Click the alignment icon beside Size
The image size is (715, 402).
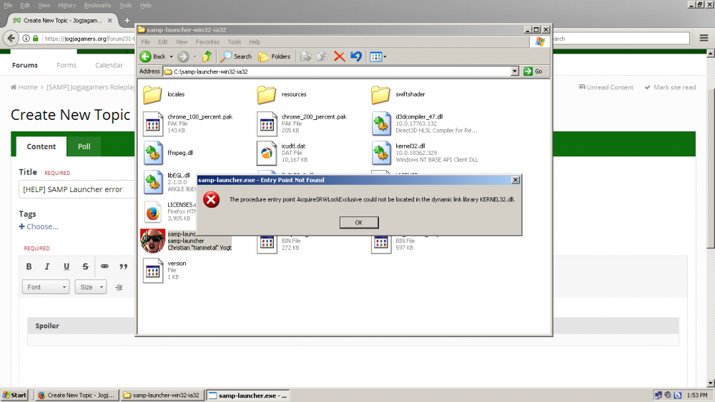119,287
